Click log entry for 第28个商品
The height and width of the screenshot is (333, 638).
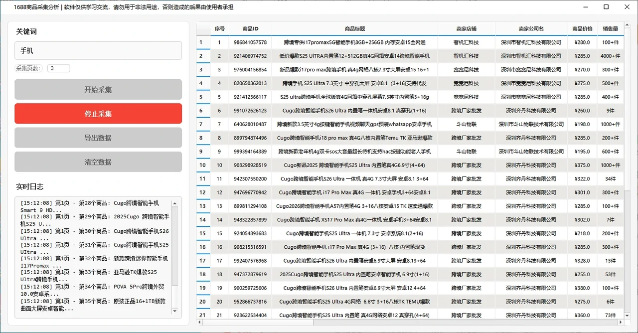point(90,206)
